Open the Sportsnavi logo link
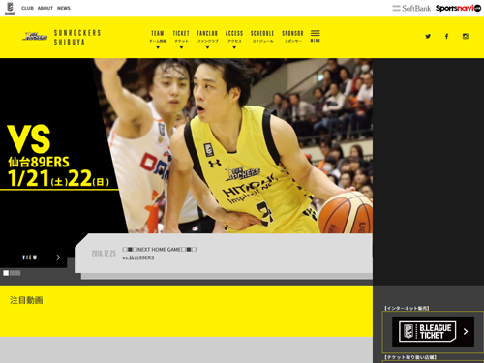This screenshot has width=484, height=363. tap(458, 8)
